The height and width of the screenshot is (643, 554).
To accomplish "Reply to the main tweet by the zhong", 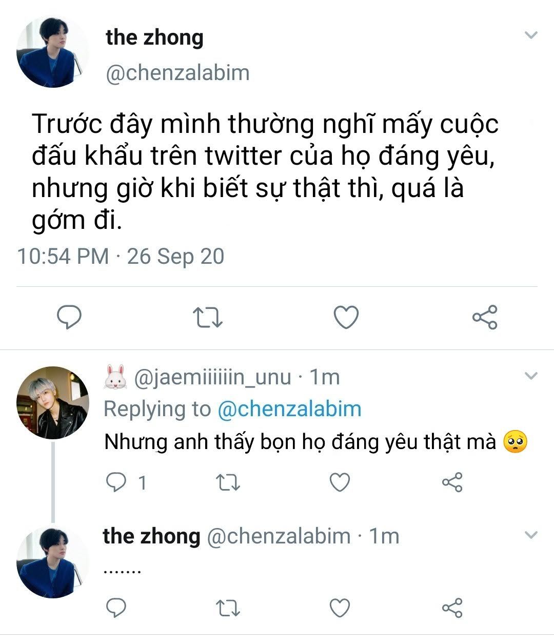I will pyautogui.click(x=69, y=317).
